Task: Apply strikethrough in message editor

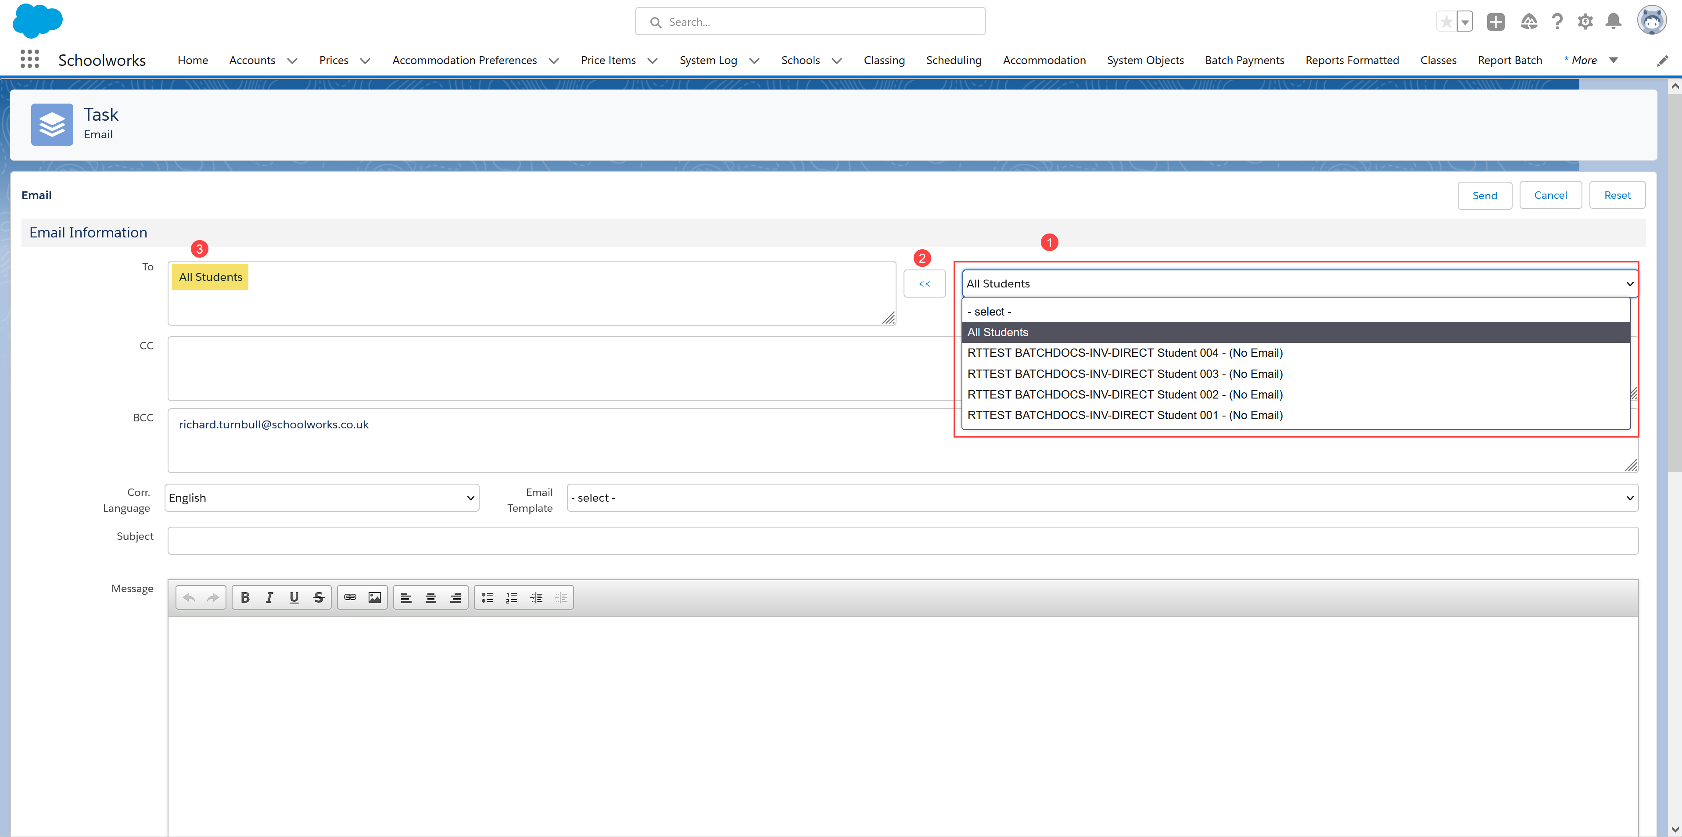Action: tap(319, 597)
